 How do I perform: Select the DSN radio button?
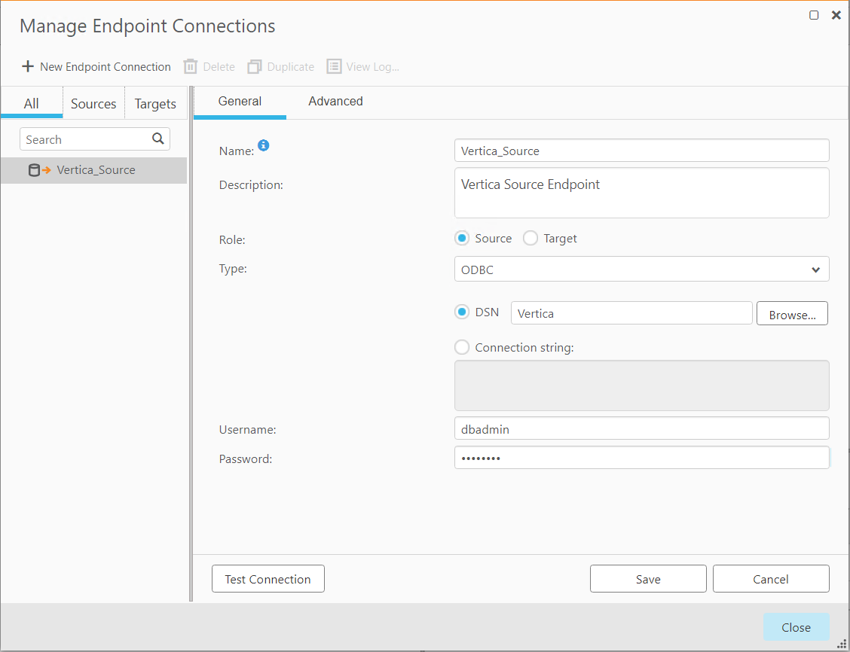coord(462,311)
